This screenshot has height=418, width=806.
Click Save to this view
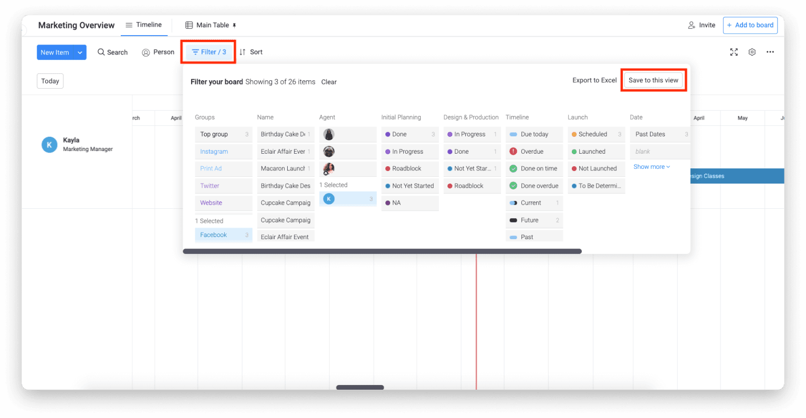pyautogui.click(x=653, y=80)
